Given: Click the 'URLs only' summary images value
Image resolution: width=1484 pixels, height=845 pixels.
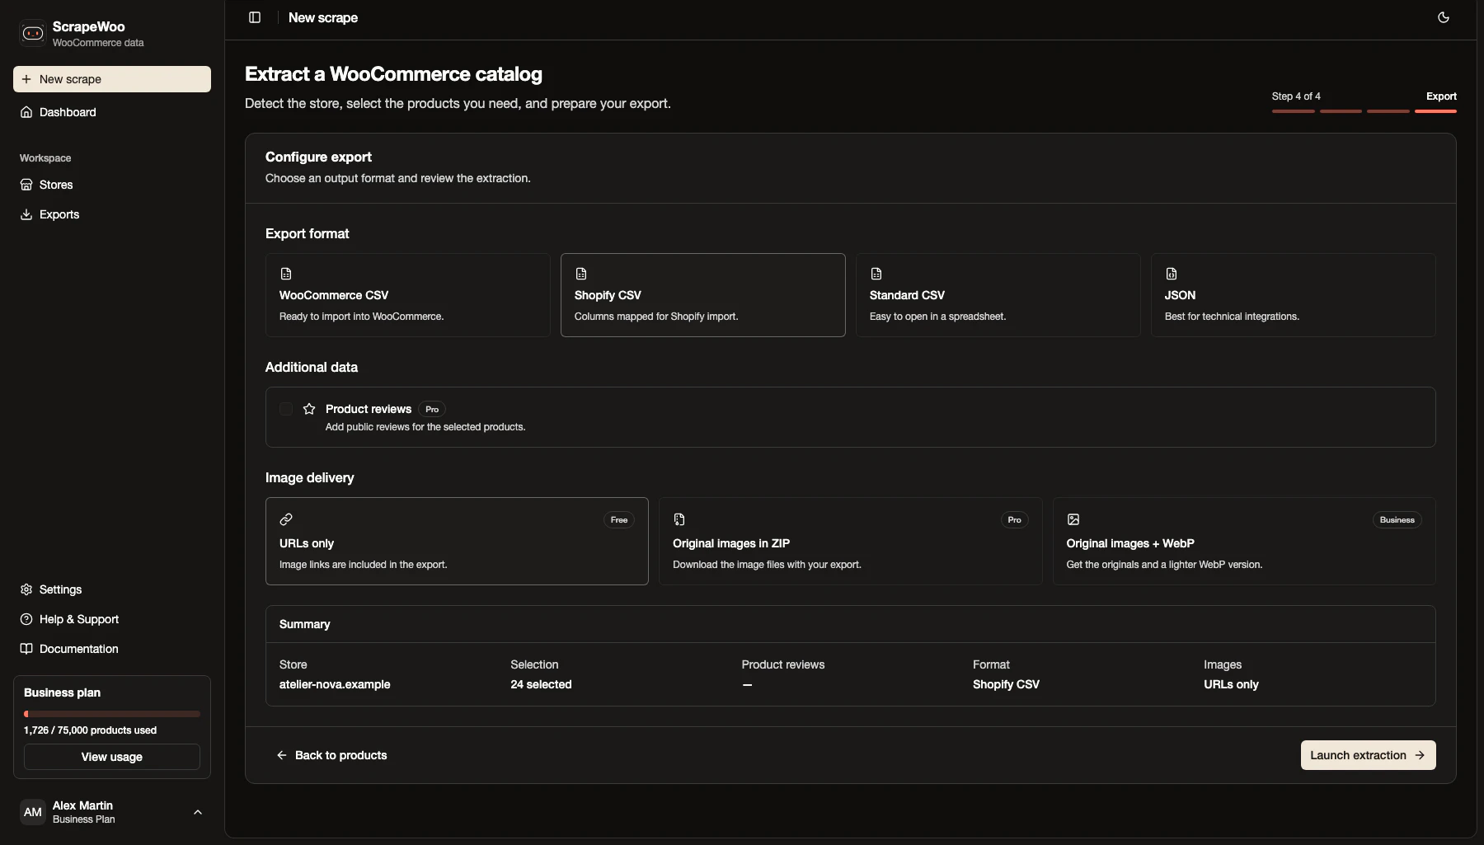Looking at the screenshot, I should click(1231, 684).
